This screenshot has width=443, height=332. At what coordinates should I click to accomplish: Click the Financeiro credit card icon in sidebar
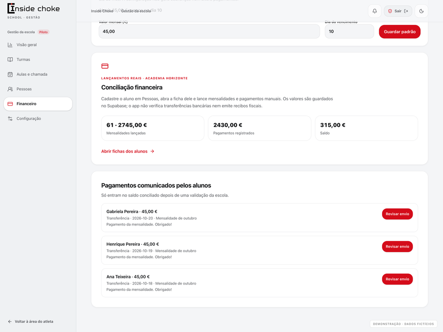click(x=10, y=104)
